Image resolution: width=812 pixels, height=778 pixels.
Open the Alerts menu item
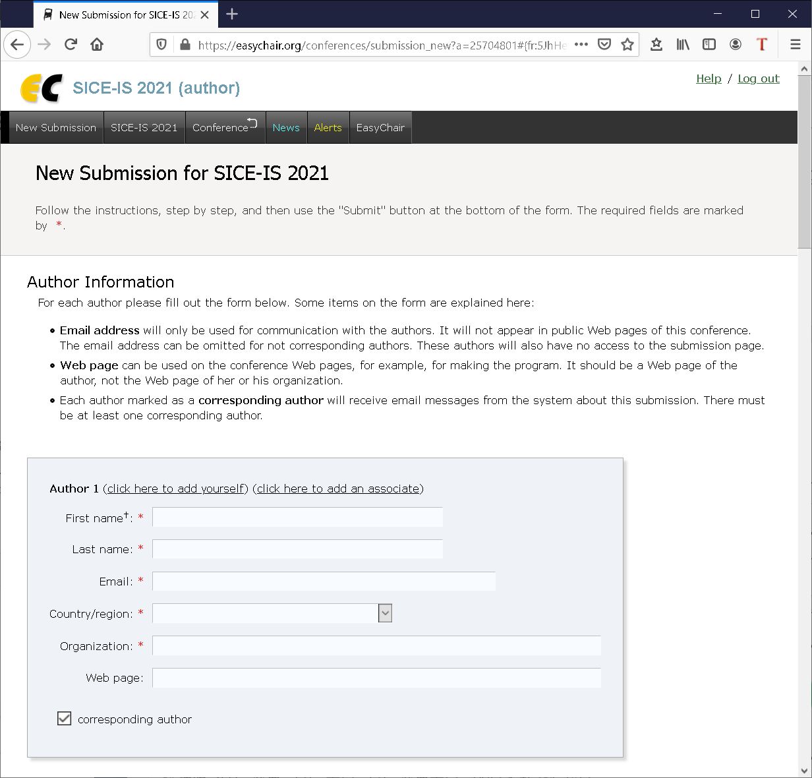[x=328, y=128]
